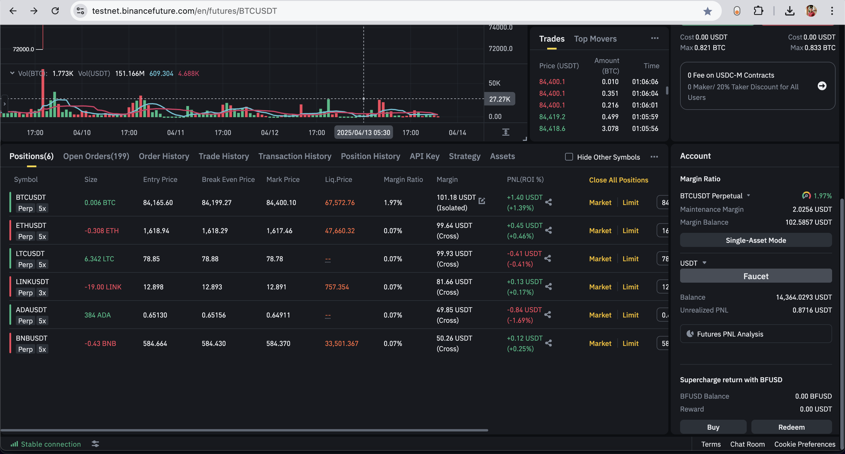
Task: Bookmark this page with the star icon
Action: click(x=707, y=11)
